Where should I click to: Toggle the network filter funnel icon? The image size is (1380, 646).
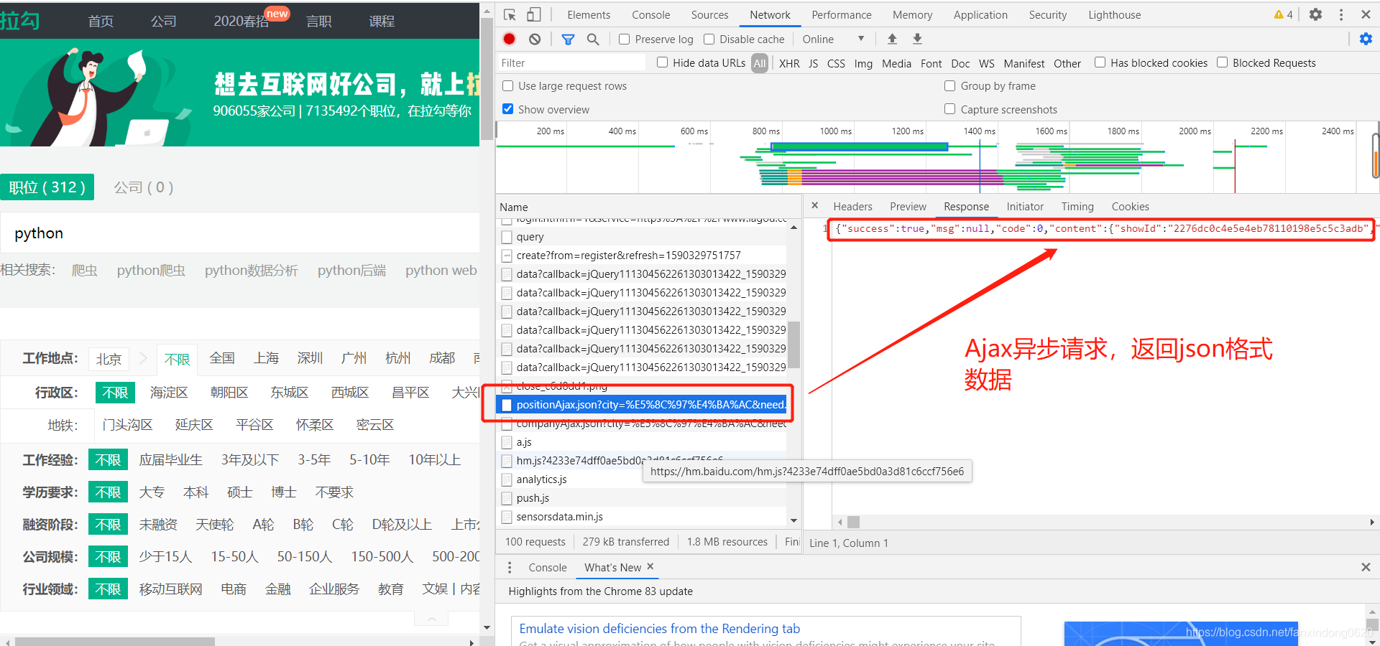pyautogui.click(x=568, y=39)
